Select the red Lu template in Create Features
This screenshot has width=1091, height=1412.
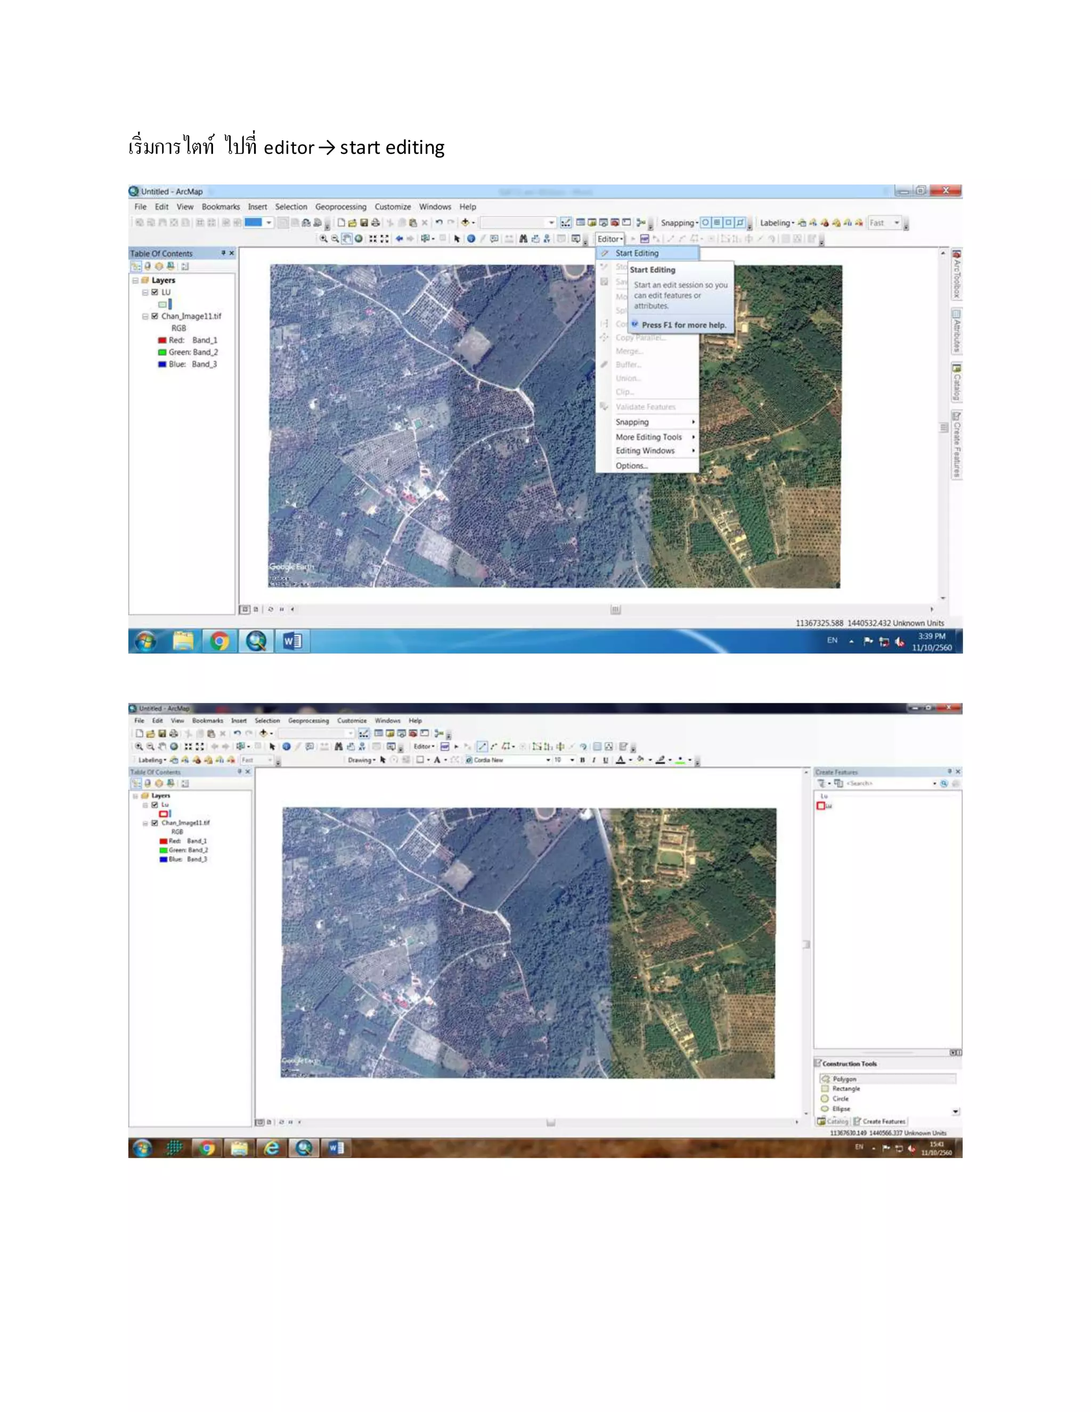click(824, 806)
